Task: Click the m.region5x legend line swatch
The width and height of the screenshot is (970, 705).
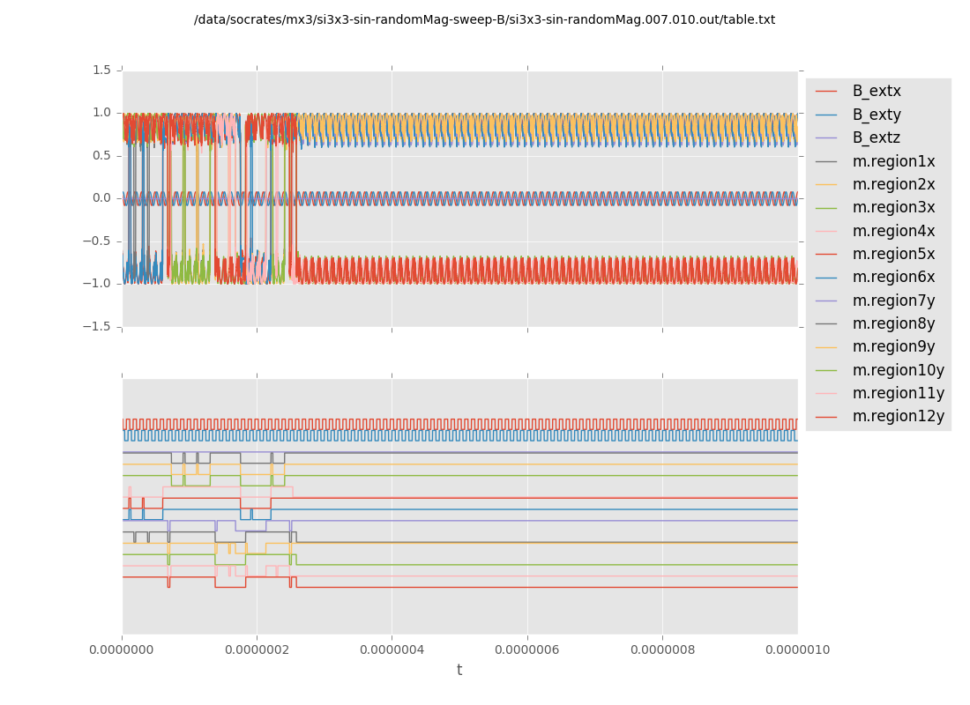Action: (x=826, y=255)
